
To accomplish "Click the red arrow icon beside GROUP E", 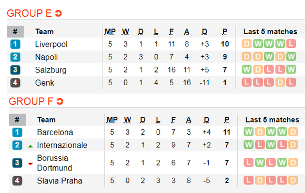I will tap(58, 13).
